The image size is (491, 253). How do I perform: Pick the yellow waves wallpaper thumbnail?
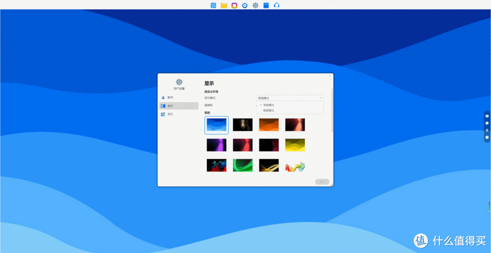pos(295,145)
